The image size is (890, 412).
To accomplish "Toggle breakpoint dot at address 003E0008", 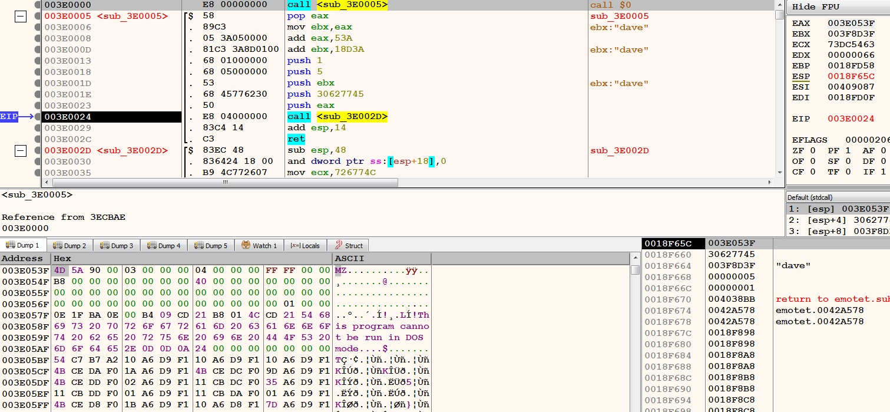I will coord(38,38).
